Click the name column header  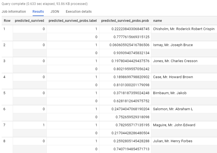157,20
